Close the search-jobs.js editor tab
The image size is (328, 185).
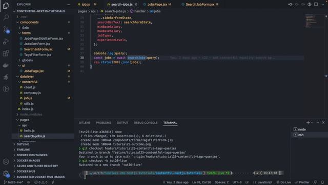136,5
